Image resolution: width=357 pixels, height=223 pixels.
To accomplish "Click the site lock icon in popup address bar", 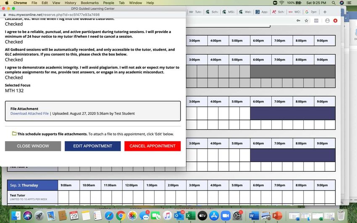I will point(4,15).
